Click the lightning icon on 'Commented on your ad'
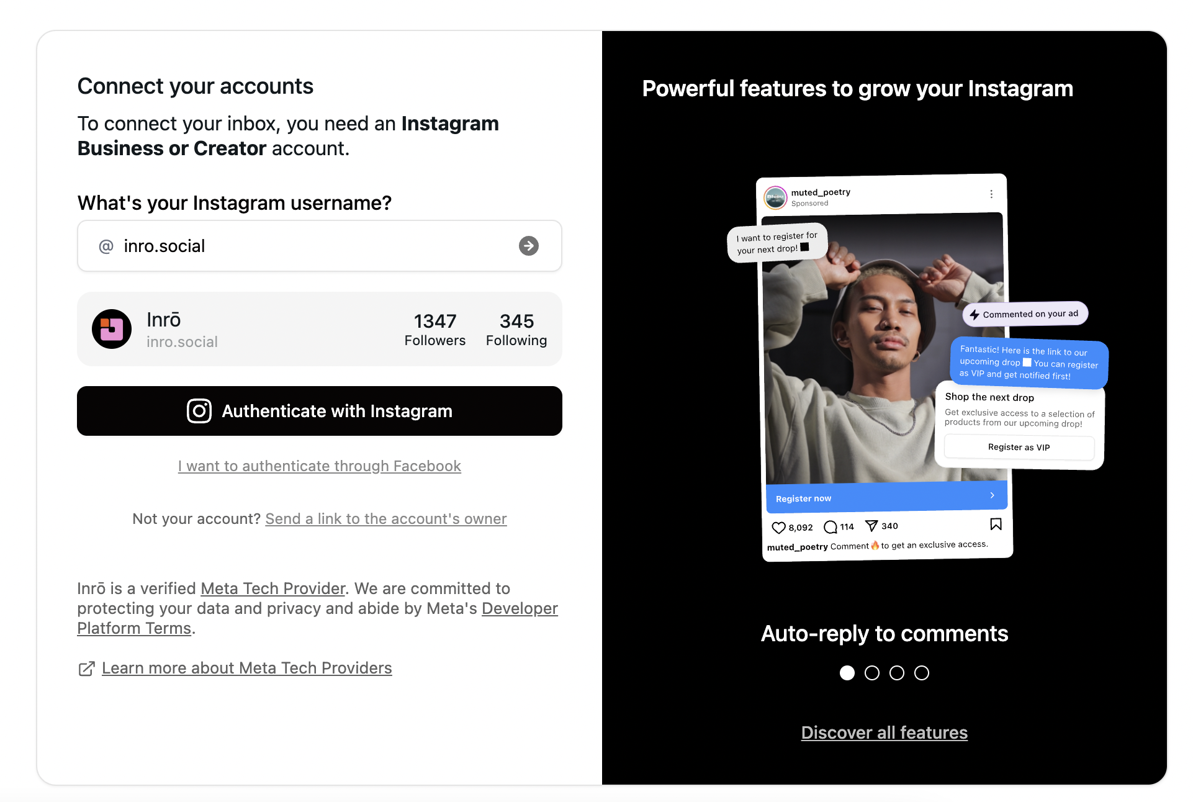This screenshot has width=1193, height=802. [x=975, y=313]
